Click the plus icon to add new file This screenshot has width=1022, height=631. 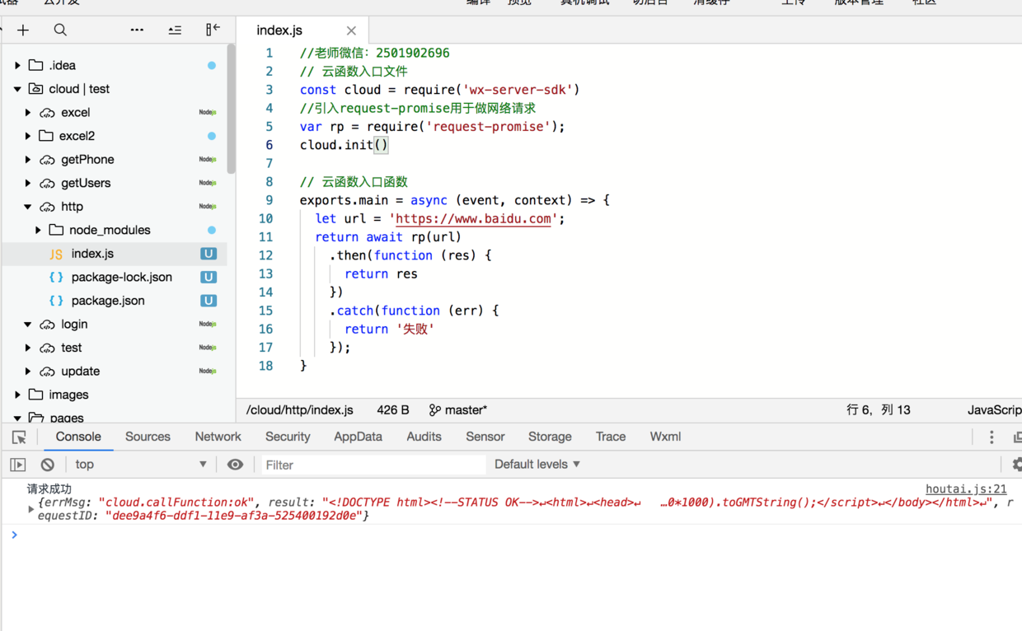point(23,30)
